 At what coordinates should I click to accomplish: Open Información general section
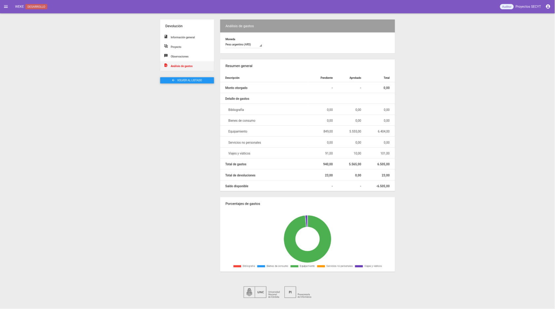(183, 37)
